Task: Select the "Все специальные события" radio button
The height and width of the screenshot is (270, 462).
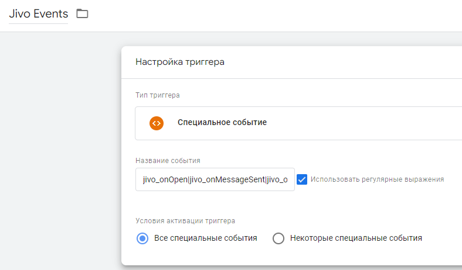Action: pyautogui.click(x=142, y=238)
